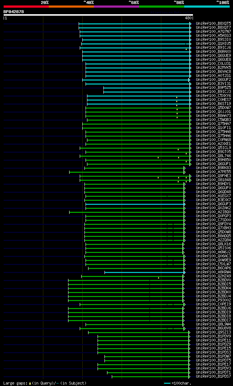
Task: Select the UniRef100_B6CAP6 label
Action: coord(213,269)
